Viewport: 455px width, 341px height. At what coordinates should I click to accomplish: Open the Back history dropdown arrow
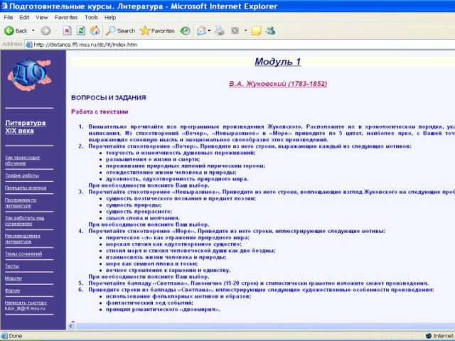(x=33, y=31)
